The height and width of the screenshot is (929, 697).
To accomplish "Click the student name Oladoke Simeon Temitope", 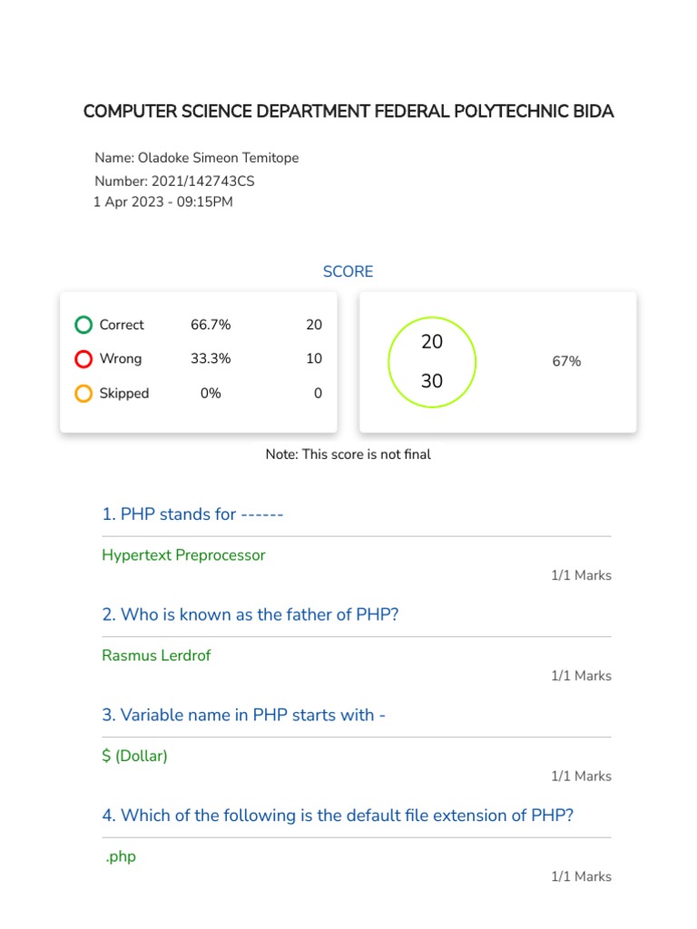I will click(x=218, y=158).
